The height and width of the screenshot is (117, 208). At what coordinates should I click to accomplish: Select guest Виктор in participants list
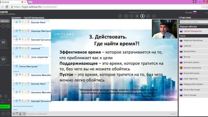tap(193, 57)
